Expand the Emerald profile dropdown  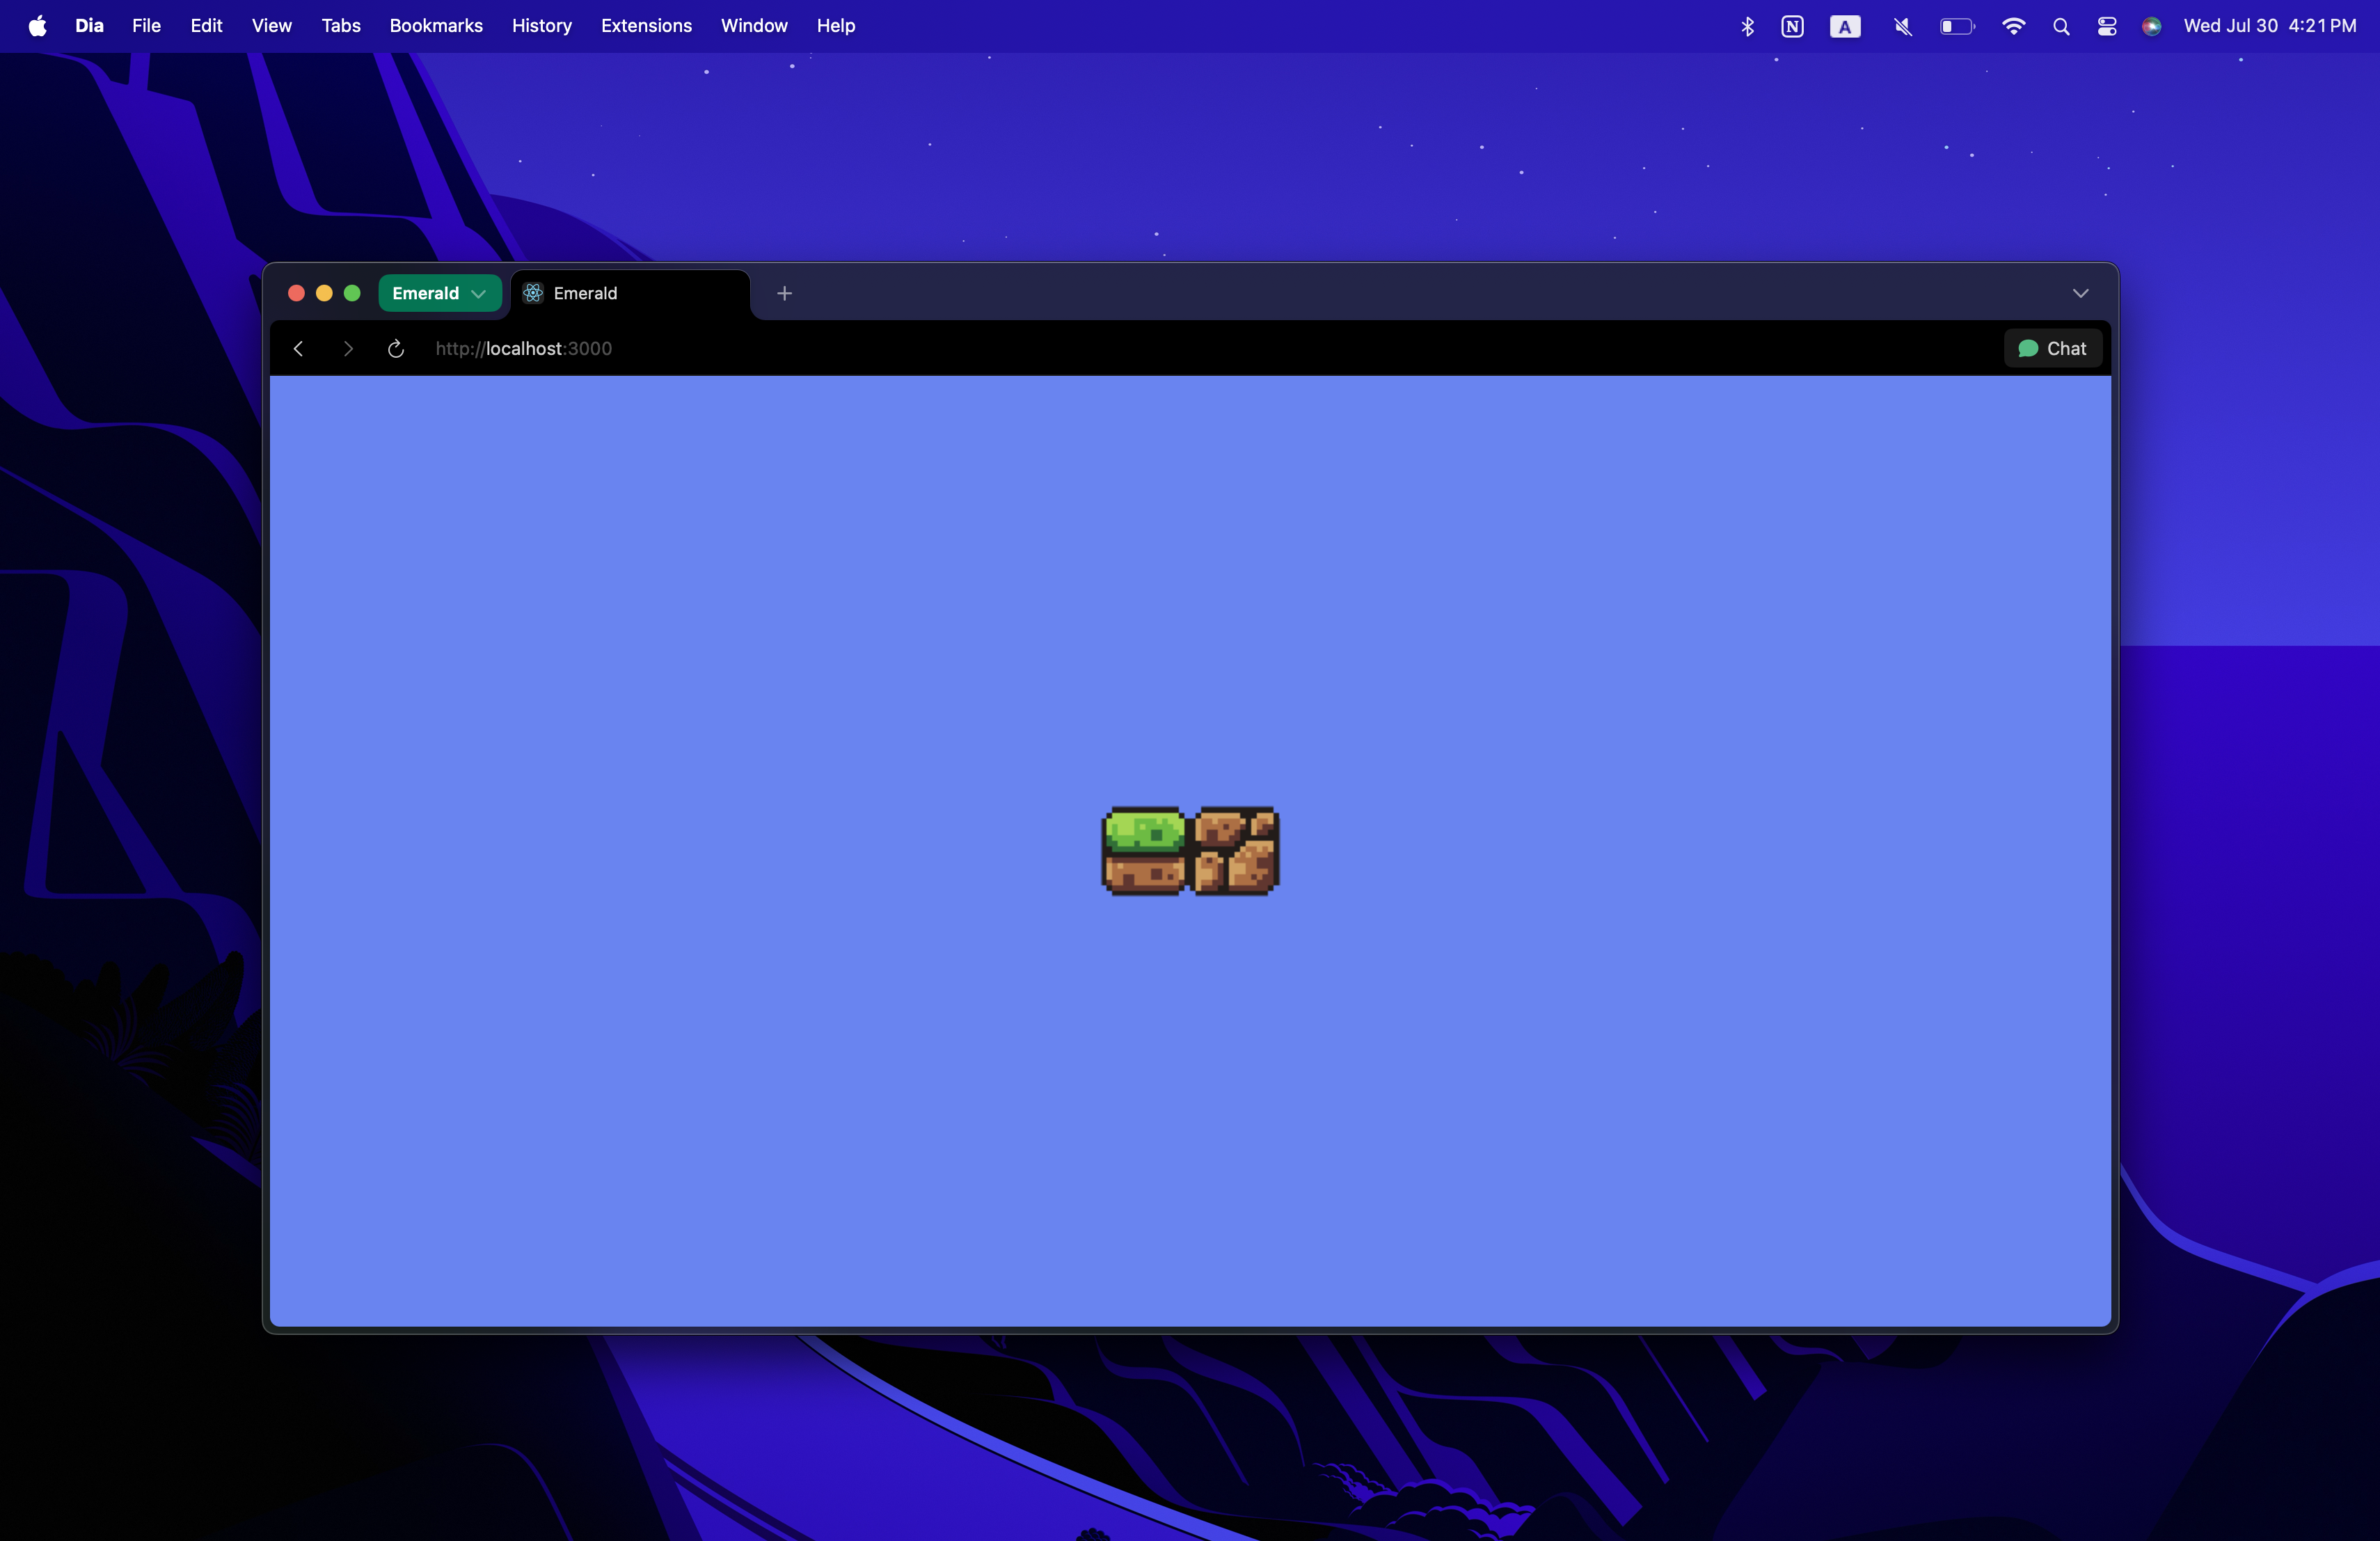pyautogui.click(x=439, y=293)
